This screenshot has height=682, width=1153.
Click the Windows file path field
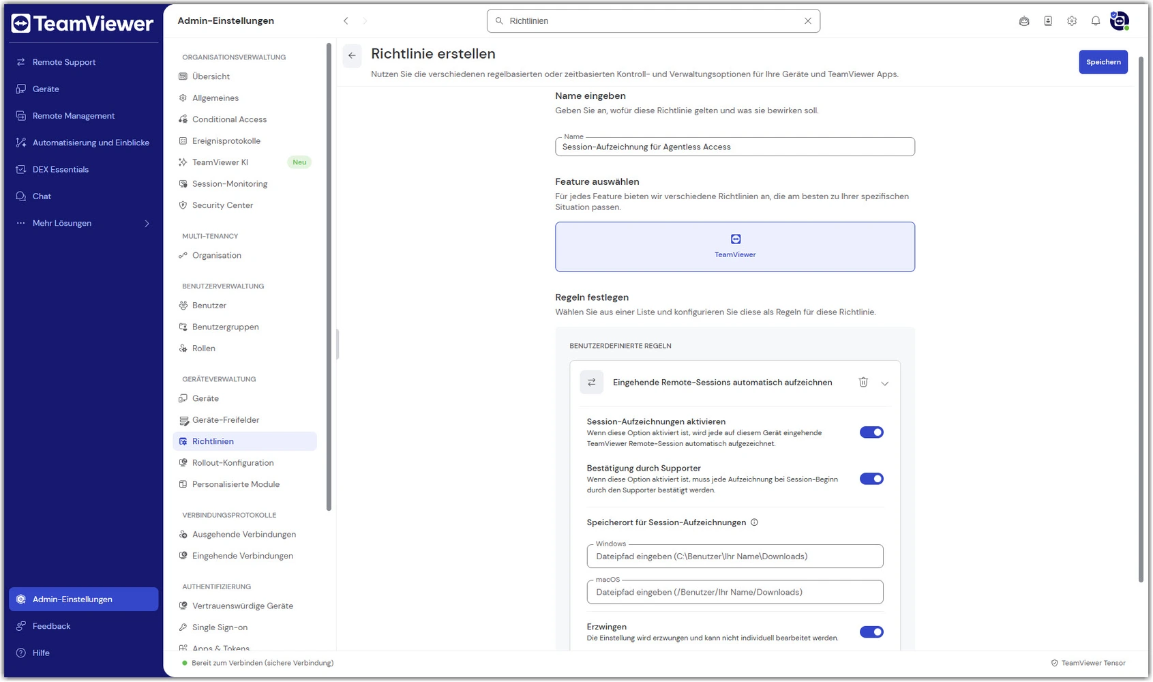735,557
